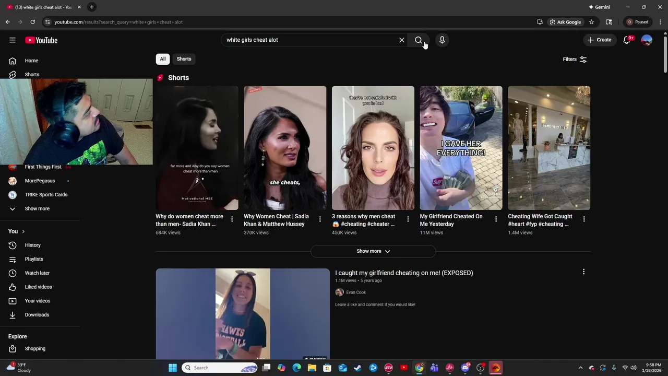Click the Paused profile chip
The image size is (668, 376).
click(x=638, y=22)
